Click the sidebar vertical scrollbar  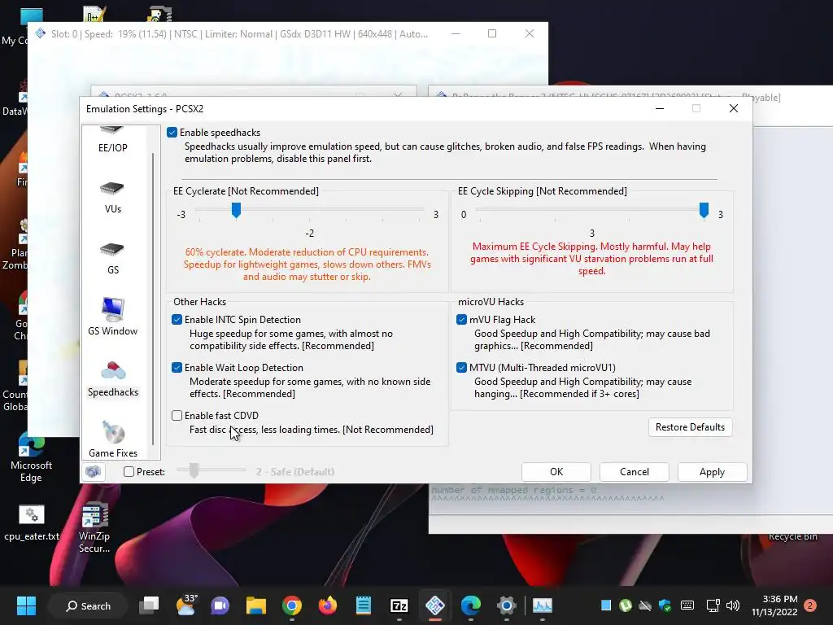pos(153,298)
